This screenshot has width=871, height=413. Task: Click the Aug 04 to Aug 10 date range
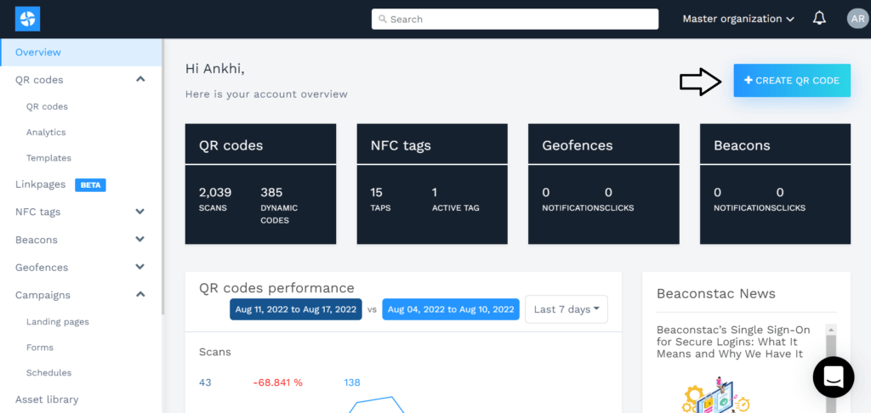pos(451,309)
